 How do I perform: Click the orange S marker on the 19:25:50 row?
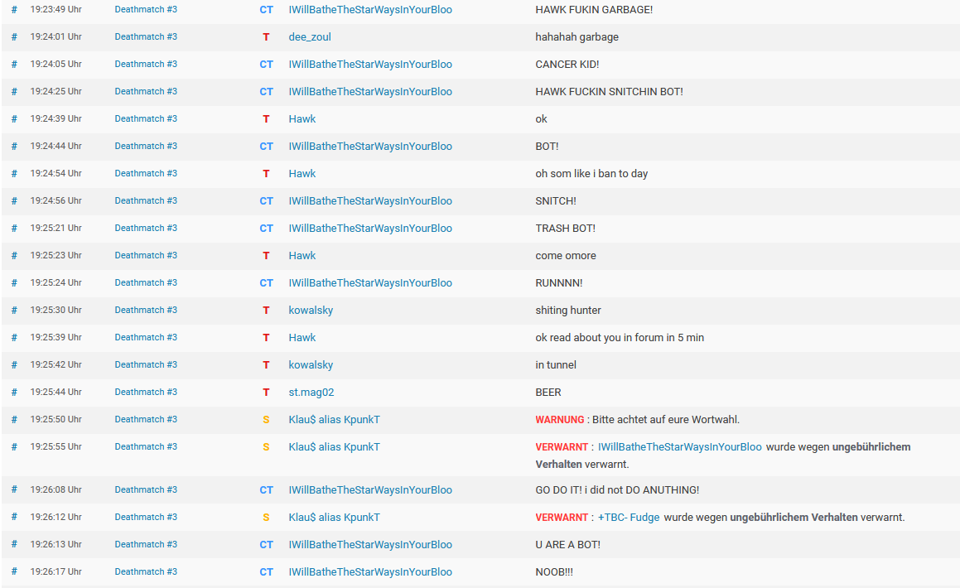(266, 420)
